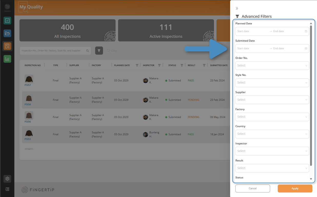Collapse the Advanced Filters panel with chevrons
The height and width of the screenshot is (197, 317).
click(x=237, y=8)
